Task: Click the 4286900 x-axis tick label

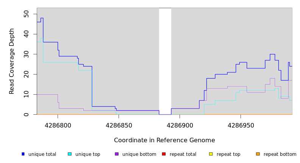Action: (x=180, y=125)
